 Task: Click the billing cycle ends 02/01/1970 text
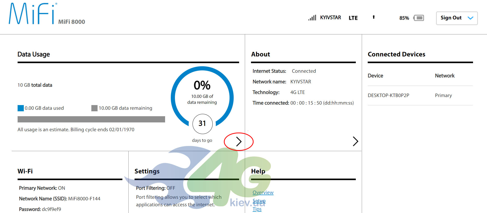(x=102, y=130)
